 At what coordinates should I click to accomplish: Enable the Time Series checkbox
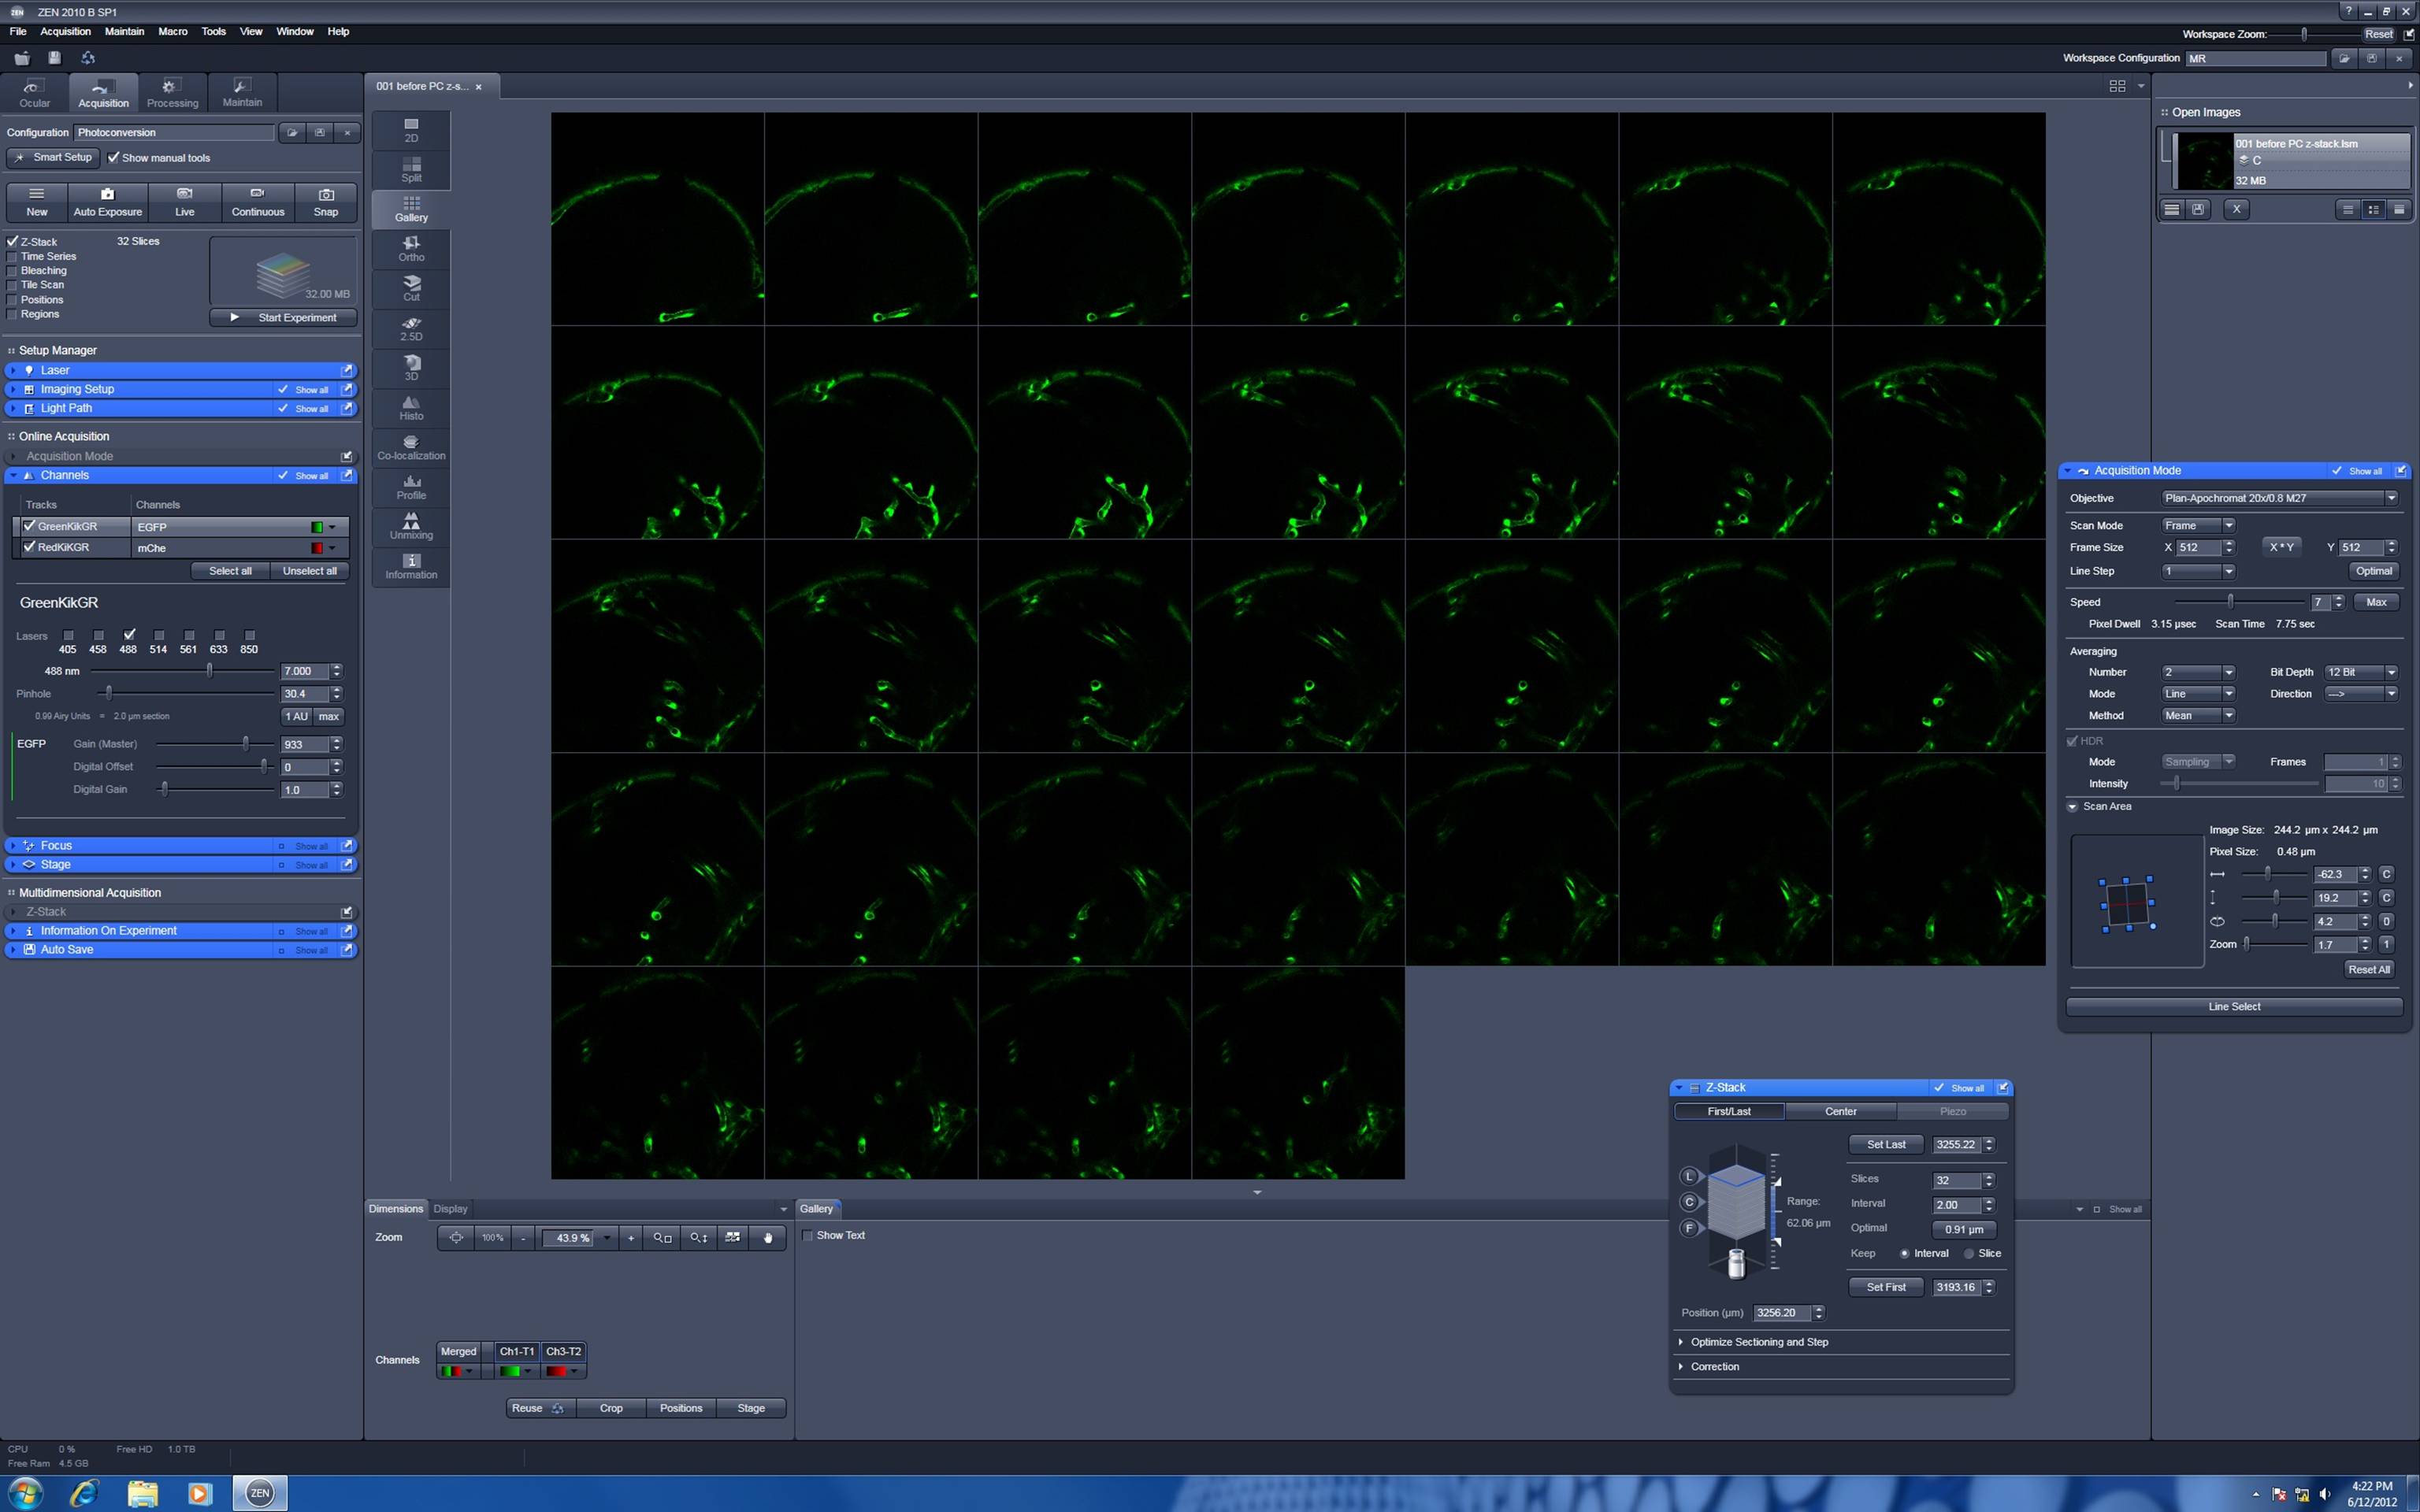coord(13,256)
